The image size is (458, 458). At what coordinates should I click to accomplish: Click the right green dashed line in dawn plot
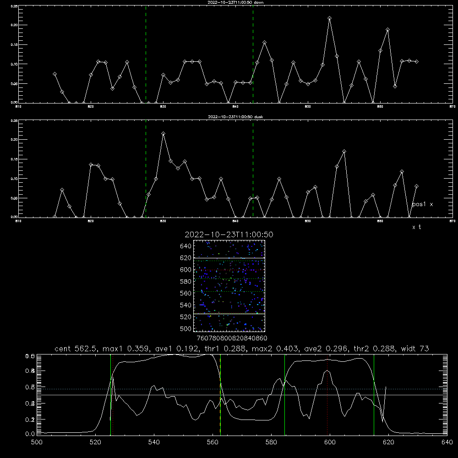(253, 54)
